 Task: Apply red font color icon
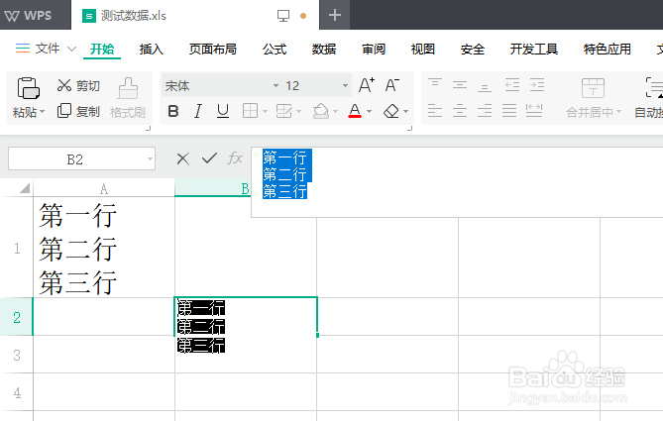pos(355,111)
